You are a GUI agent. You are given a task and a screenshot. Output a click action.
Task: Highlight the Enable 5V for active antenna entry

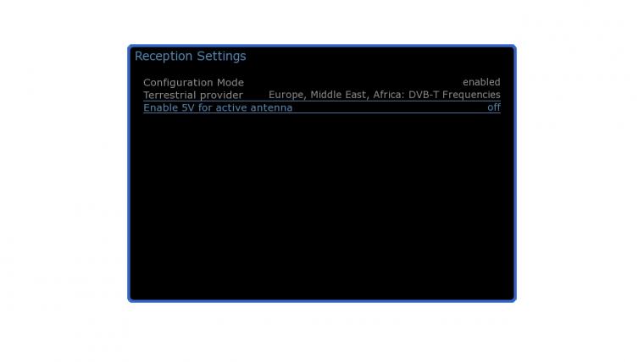322,107
